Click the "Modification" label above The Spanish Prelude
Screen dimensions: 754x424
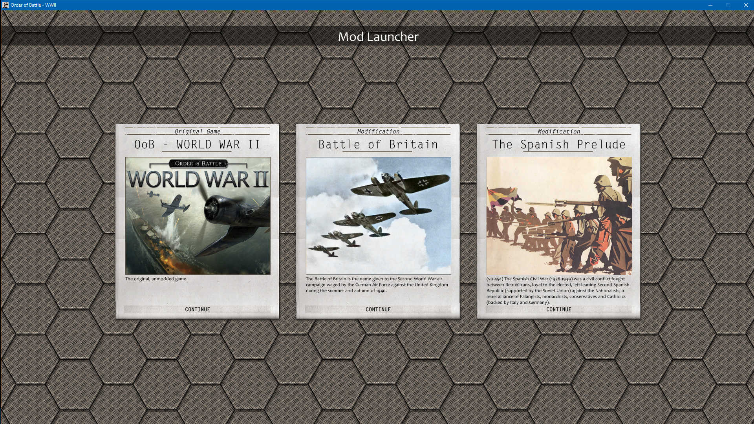559,132
